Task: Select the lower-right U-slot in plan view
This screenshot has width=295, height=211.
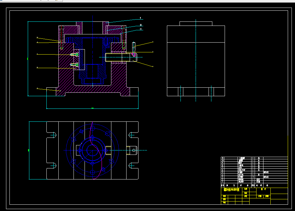Action: (133, 166)
